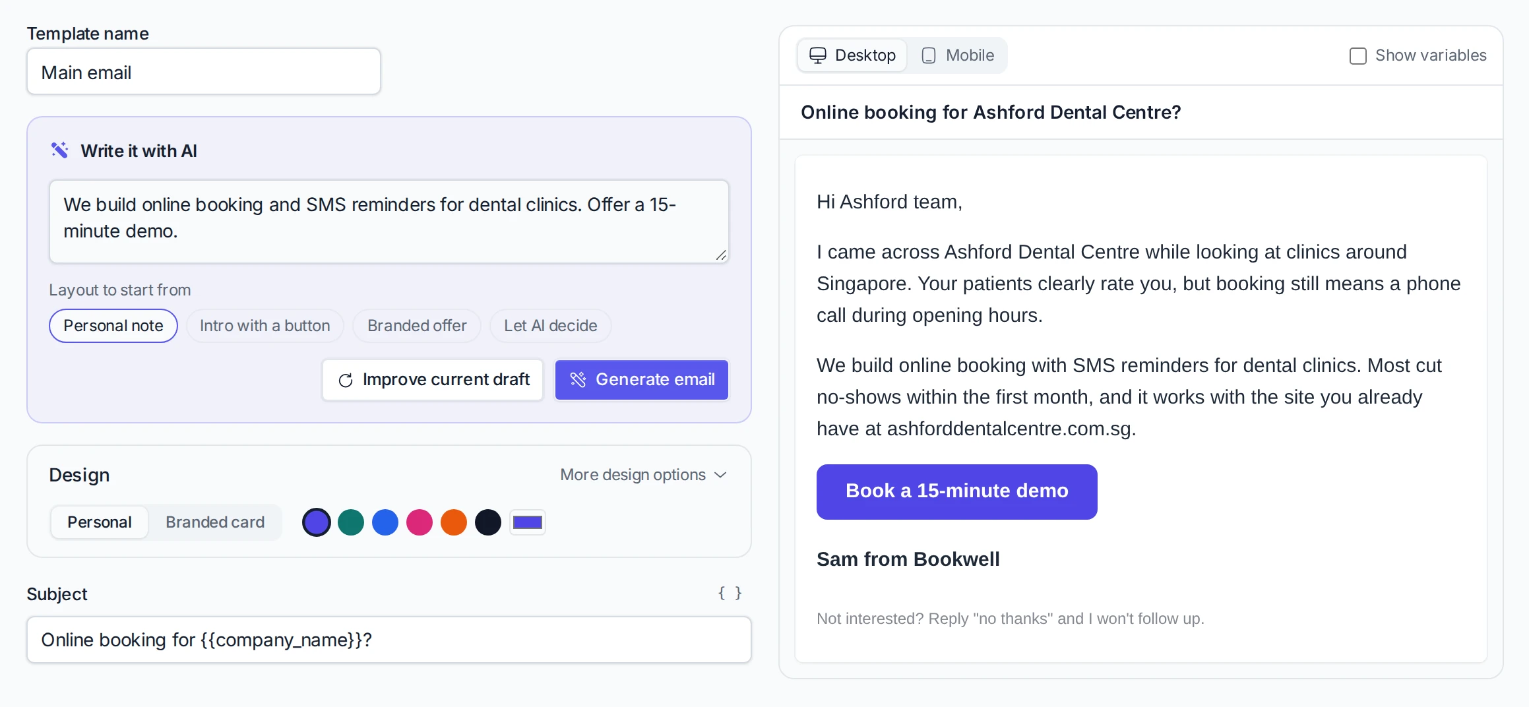Click Book a 15-minute demo in preview
The image size is (1529, 707).
[x=957, y=492]
